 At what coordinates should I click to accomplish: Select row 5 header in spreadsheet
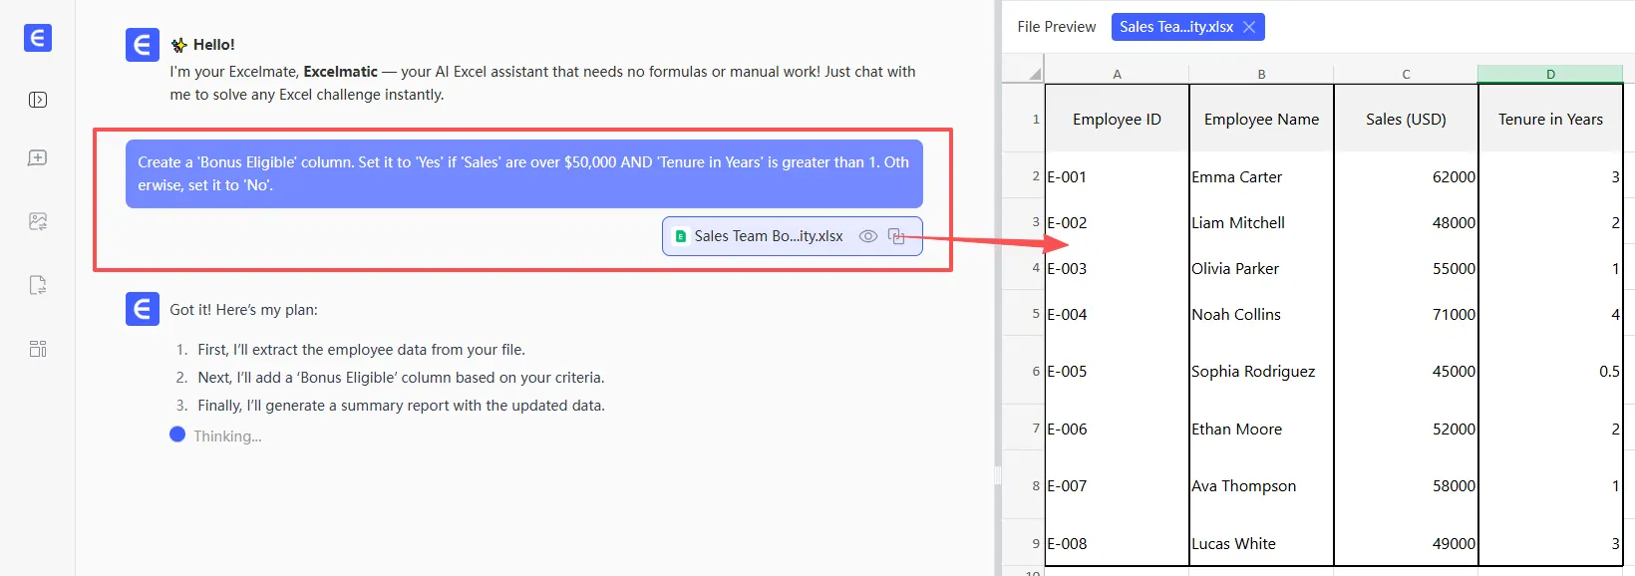pyautogui.click(x=1035, y=314)
